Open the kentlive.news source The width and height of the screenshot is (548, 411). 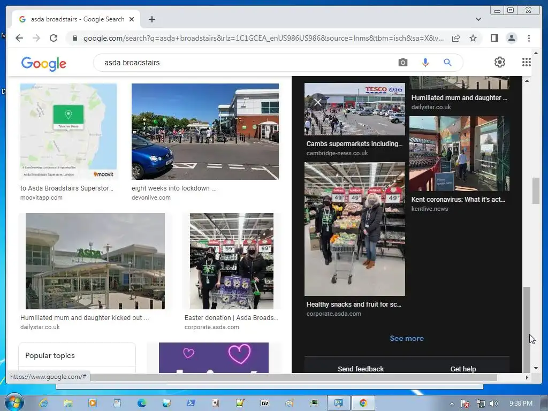[430, 209]
